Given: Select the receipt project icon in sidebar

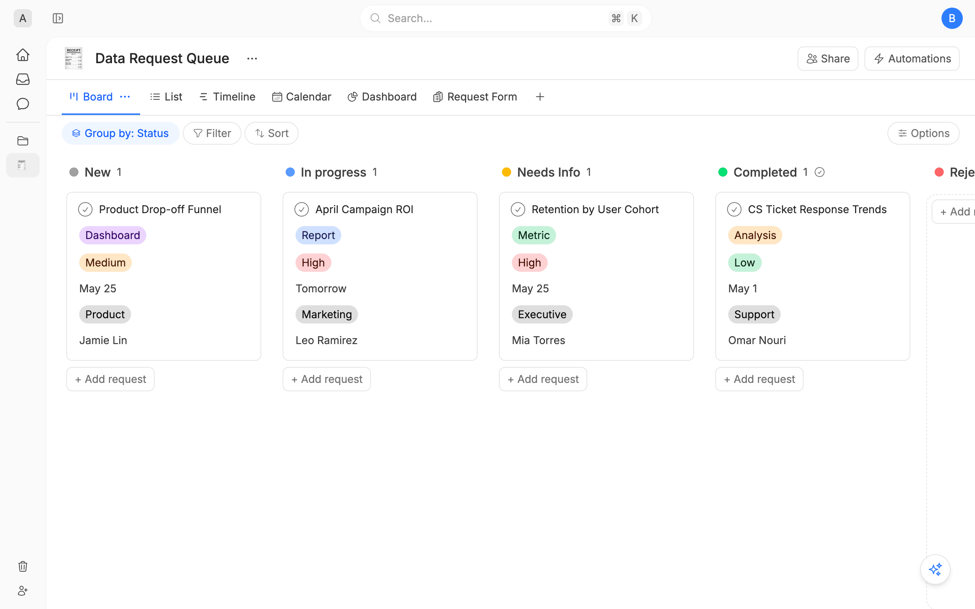Looking at the screenshot, I should [x=22, y=165].
